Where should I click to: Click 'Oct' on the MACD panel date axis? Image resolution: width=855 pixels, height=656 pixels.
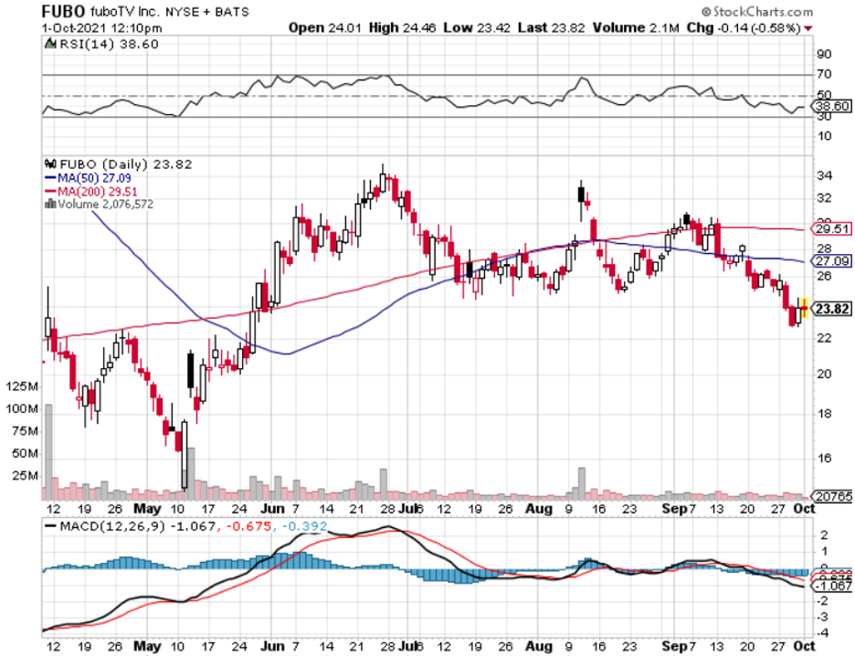click(x=804, y=647)
